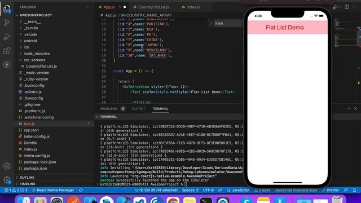Open Gemfile in the explorer
This screenshot has width=361, height=203.
pyautogui.click(x=30, y=143)
